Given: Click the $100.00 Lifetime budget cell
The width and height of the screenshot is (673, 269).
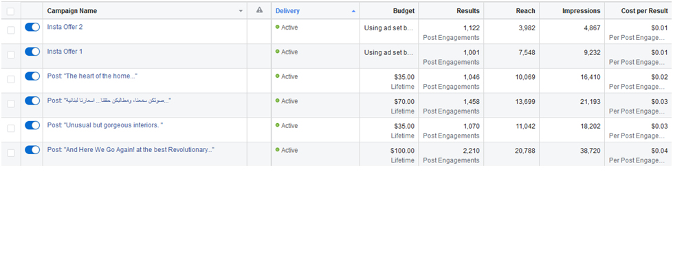Looking at the screenshot, I should (389, 155).
